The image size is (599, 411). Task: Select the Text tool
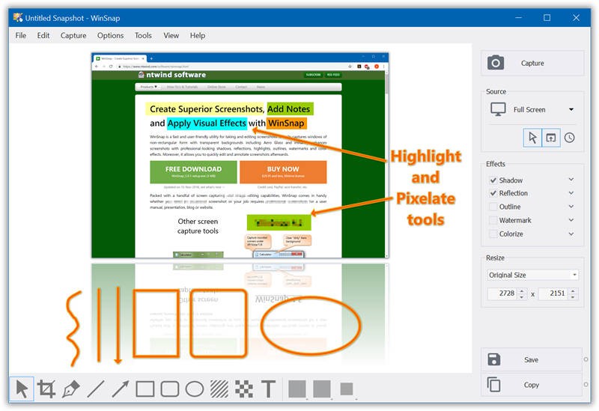tap(268, 389)
